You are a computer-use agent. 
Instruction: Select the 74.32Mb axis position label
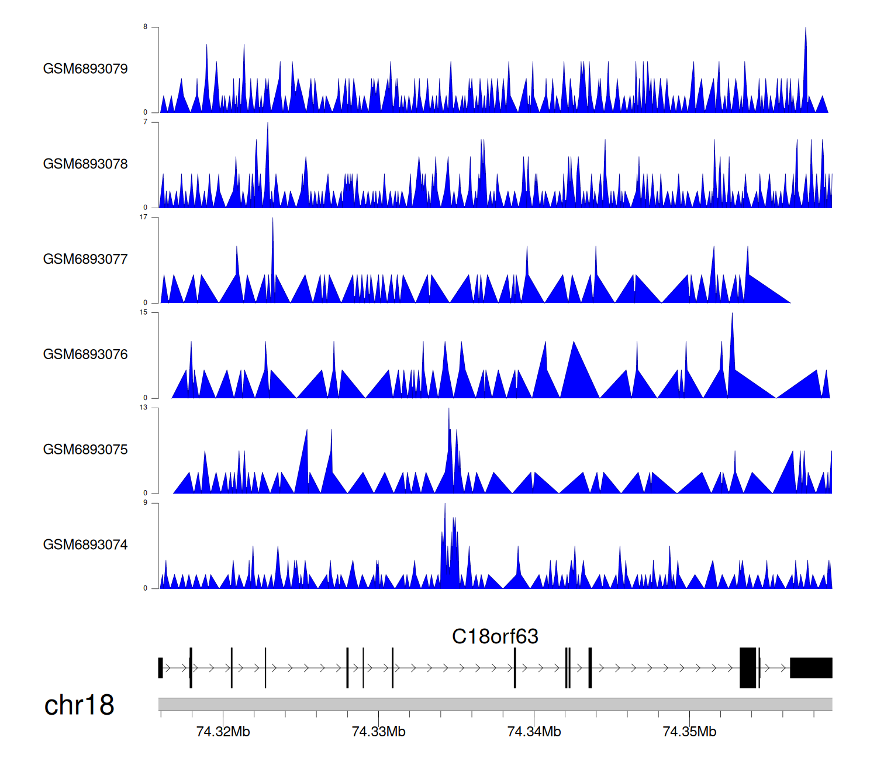(223, 732)
